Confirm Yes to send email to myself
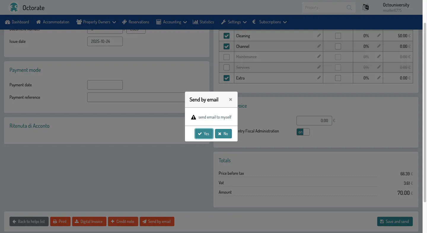Image resolution: width=427 pixels, height=233 pixels. pyautogui.click(x=204, y=134)
